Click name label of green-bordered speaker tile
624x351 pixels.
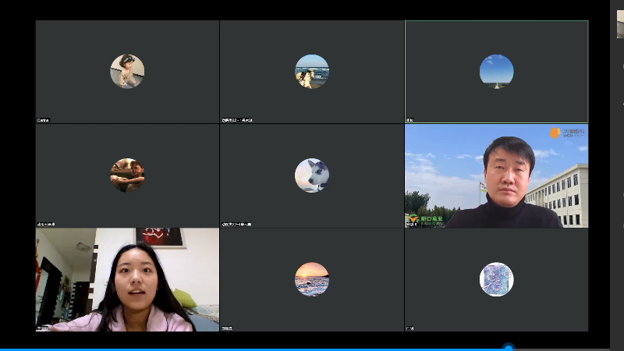410,120
